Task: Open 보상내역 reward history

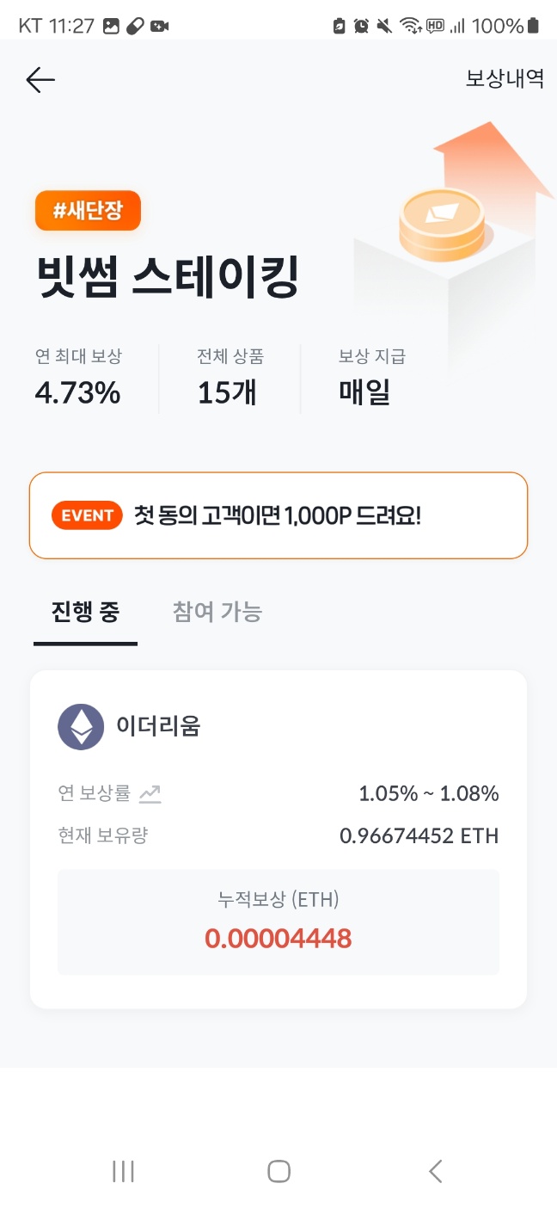Action: click(505, 78)
